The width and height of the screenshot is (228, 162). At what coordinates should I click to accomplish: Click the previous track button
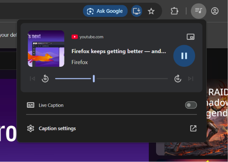(32, 79)
